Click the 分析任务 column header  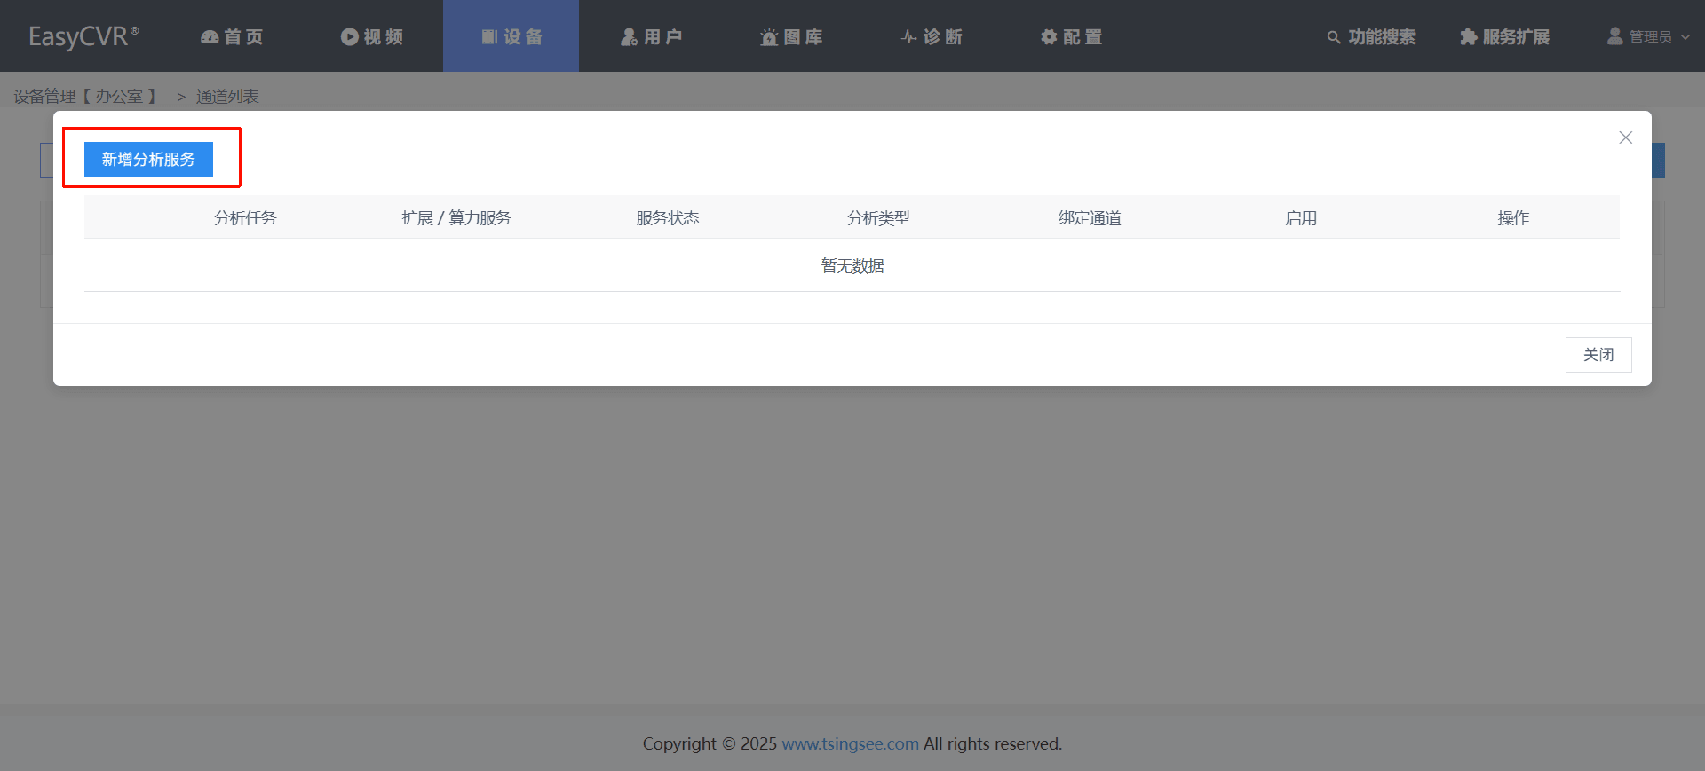pos(245,218)
